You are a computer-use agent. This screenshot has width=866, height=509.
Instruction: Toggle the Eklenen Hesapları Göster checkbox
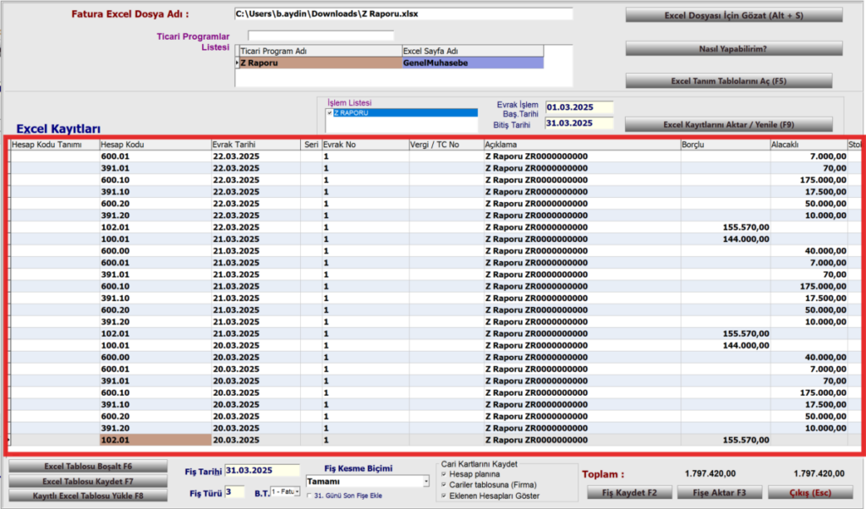pyautogui.click(x=444, y=495)
